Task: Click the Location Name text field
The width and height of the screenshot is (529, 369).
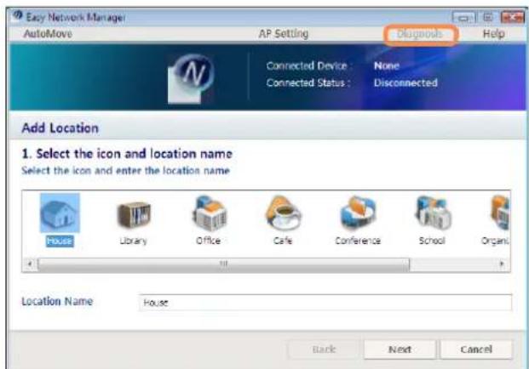Action: click(325, 303)
